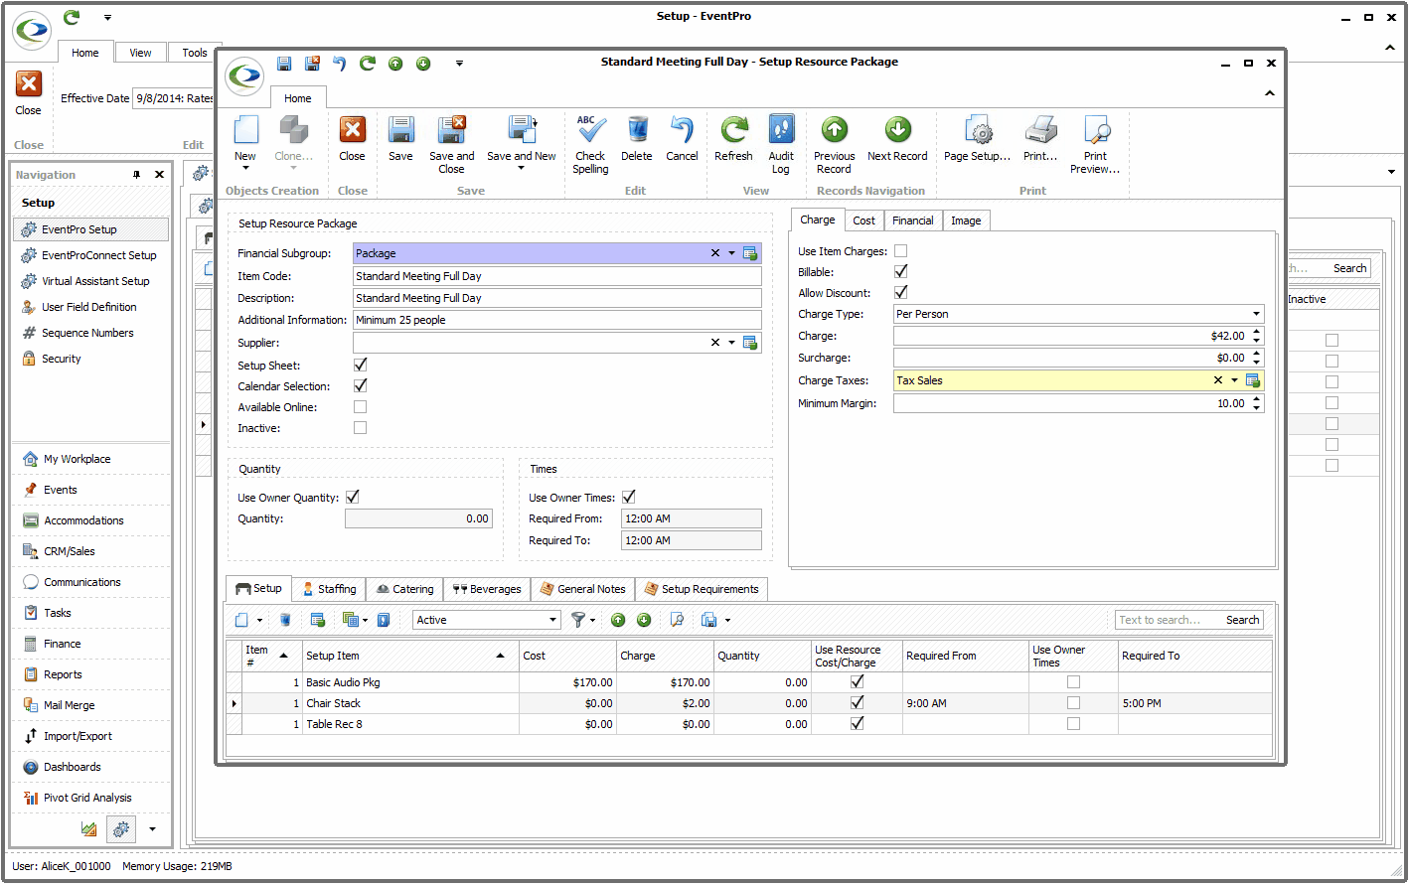
Task: Expand the Charge Taxes dropdown arrow
Action: tap(1235, 380)
